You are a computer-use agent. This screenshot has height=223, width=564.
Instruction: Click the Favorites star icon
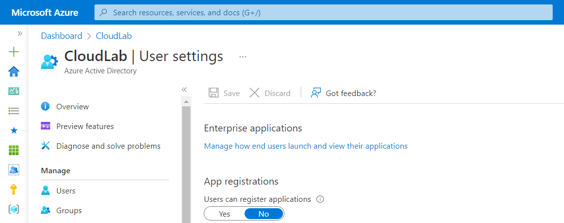point(14,130)
